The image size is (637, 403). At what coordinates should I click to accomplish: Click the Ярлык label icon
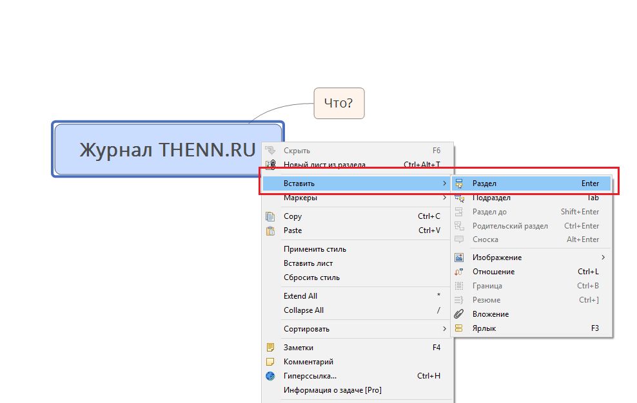click(459, 328)
